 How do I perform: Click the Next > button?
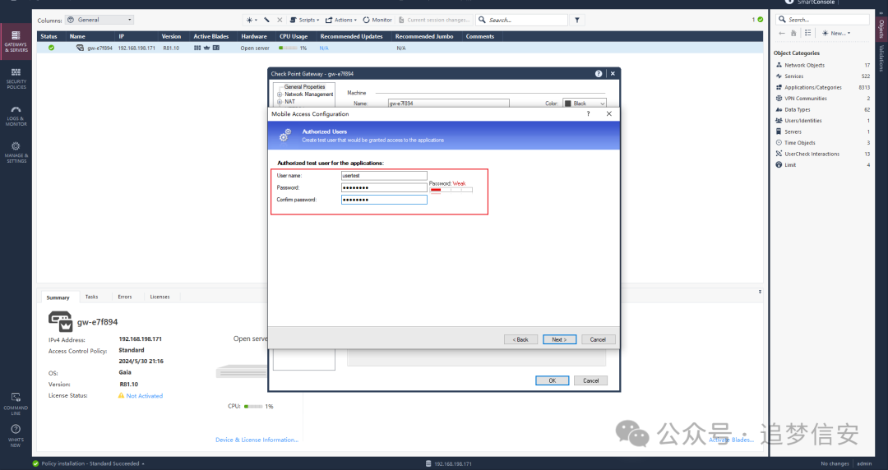click(560, 339)
